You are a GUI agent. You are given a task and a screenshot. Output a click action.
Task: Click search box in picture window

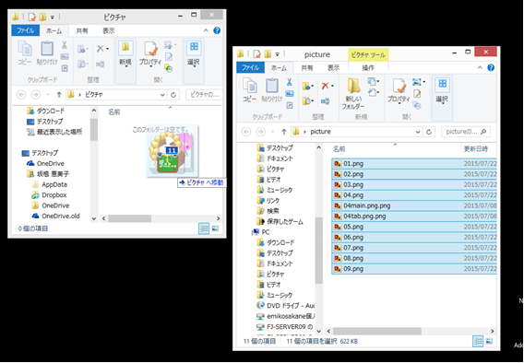click(x=466, y=132)
